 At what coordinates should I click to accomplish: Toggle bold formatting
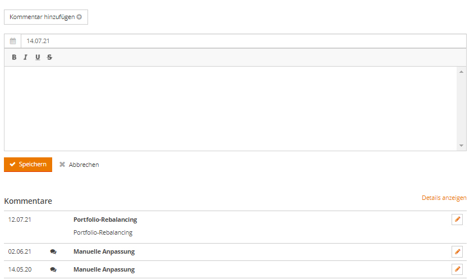[x=14, y=57]
